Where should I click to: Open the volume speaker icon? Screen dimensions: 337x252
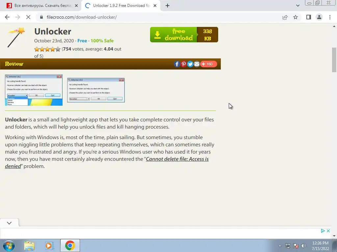(304, 246)
